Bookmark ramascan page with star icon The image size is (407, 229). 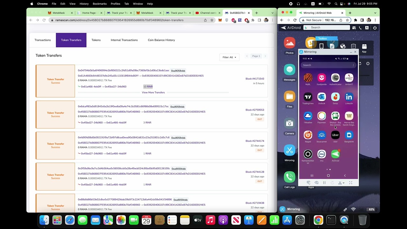(x=212, y=20)
